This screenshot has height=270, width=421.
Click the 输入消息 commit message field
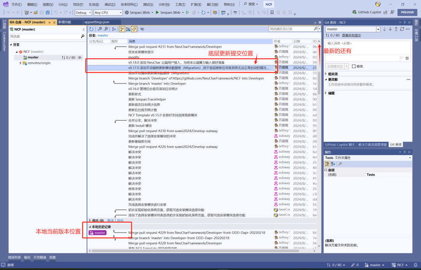pyautogui.click(x=368, y=47)
